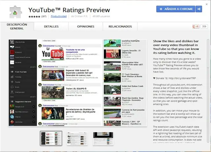
Task: Click the share icon button
Action: (x=199, y=9)
